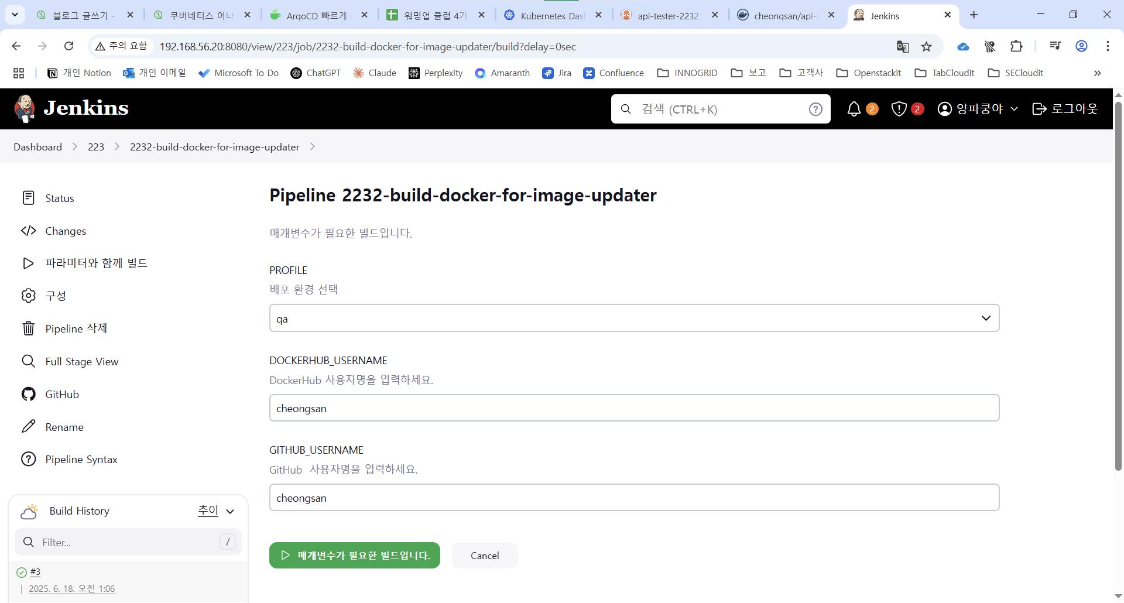1124x603 pixels.
Task: Click the browser forward arrow
Action: (x=42, y=46)
